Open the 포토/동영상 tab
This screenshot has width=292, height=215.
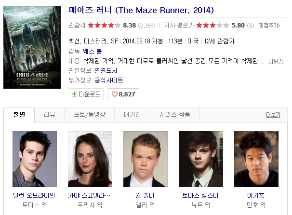coord(90,115)
